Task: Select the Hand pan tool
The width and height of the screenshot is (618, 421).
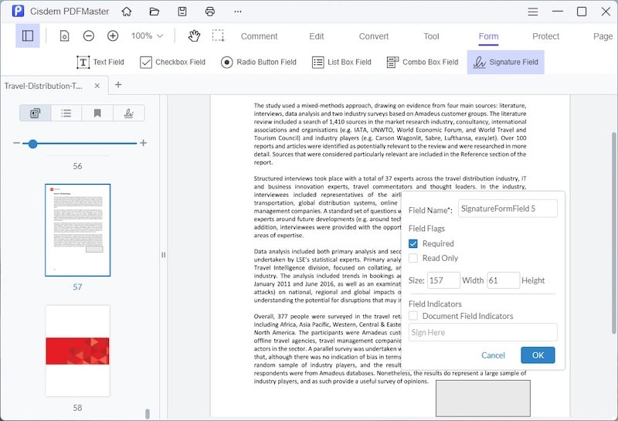Action: pyautogui.click(x=194, y=36)
